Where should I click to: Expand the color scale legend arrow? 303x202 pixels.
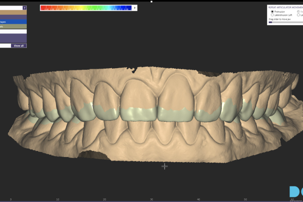[x=135, y=8]
